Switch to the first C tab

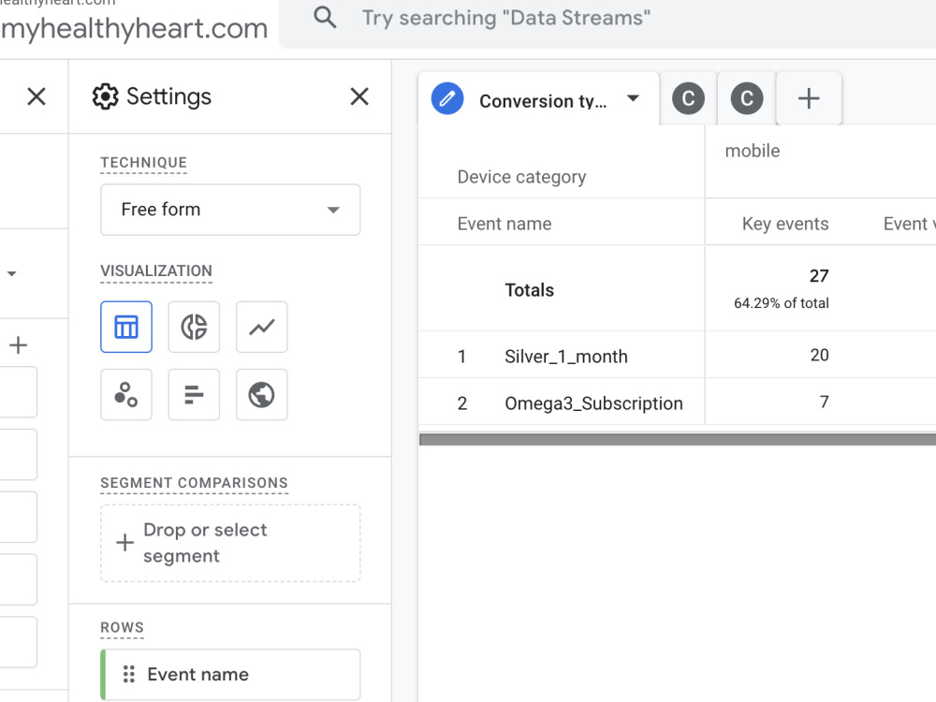(x=688, y=98)
